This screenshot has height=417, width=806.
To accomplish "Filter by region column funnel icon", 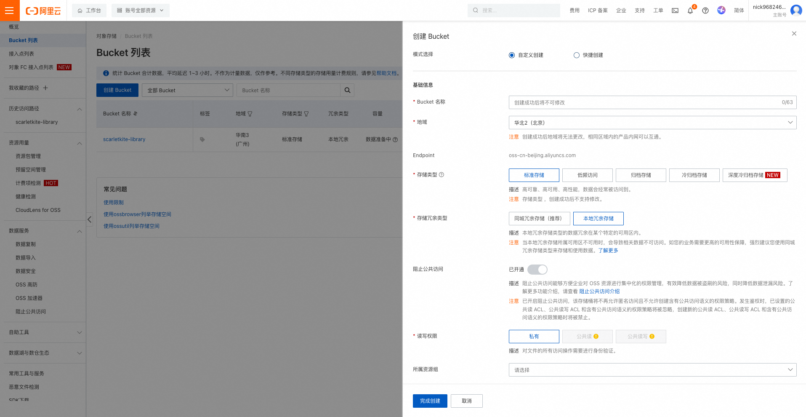I will 250,114.
